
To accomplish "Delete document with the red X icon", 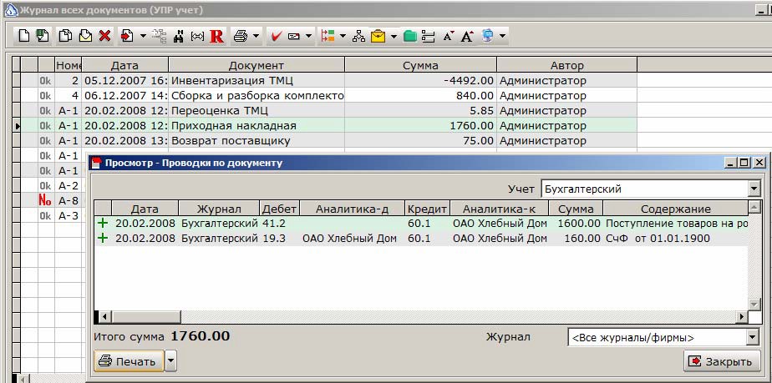I will pos(105,36).
